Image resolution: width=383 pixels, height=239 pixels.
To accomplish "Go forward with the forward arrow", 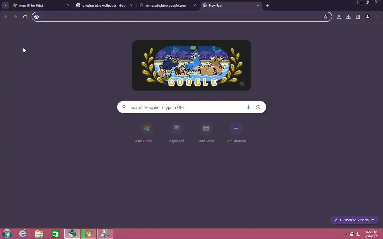I will [x=15, y=17].
